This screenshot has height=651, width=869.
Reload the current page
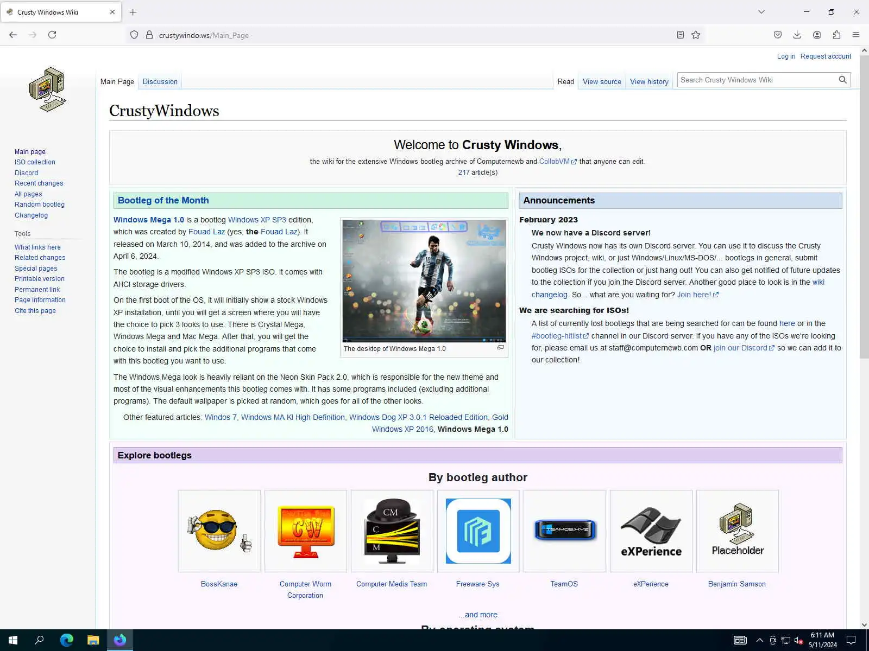[52, 35]
